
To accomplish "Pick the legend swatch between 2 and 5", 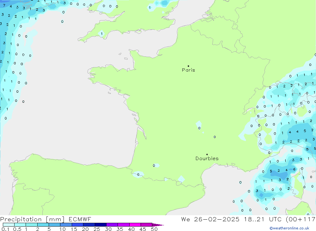I will coord(43,225).
